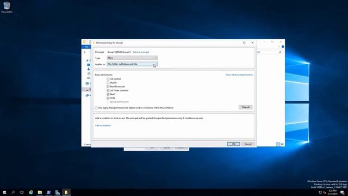Tick the Full control checkbox
The image size is (348, 196).
coord(108,79)
